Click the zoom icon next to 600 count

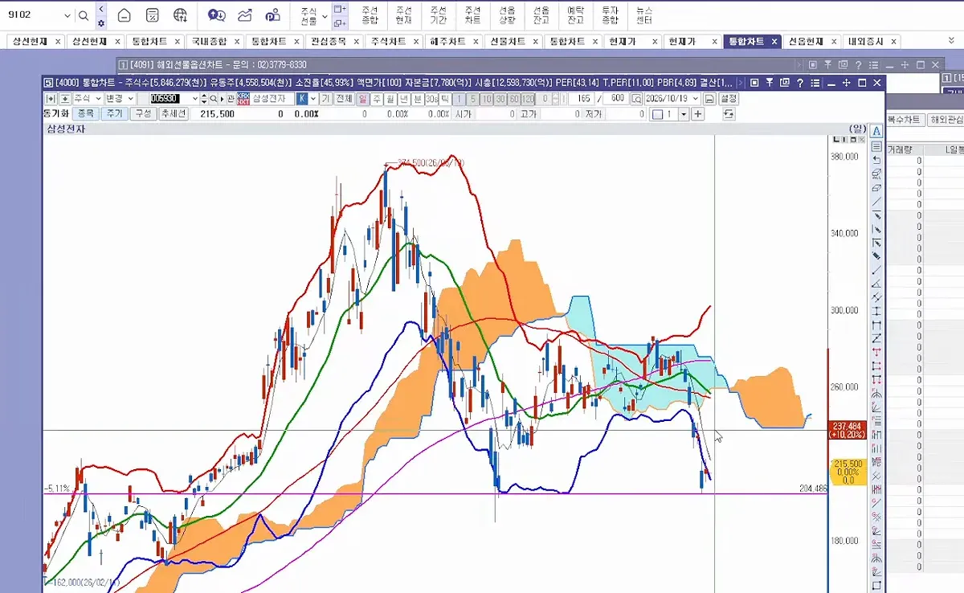(636, 98)
